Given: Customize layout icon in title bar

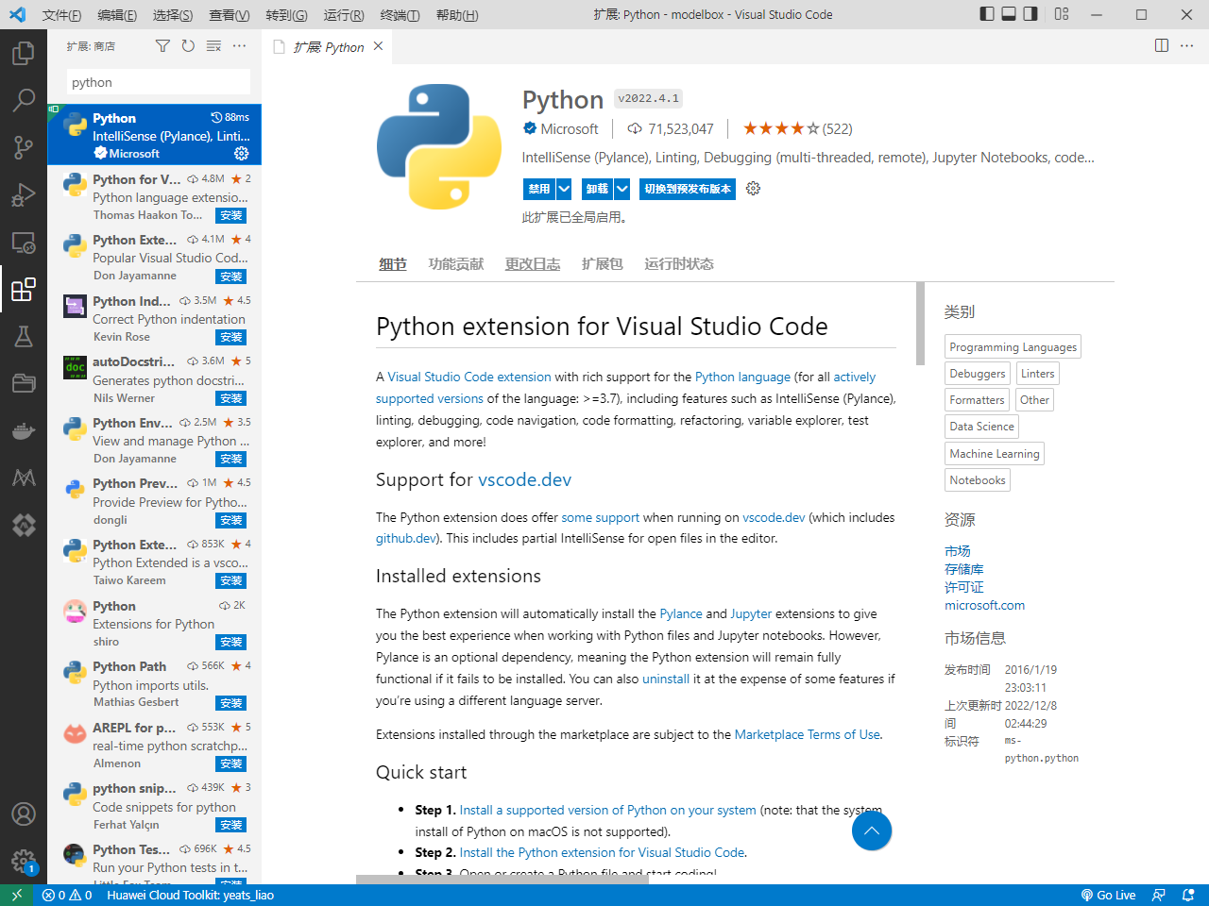Looking at the screenshot, I should 1062,14.
